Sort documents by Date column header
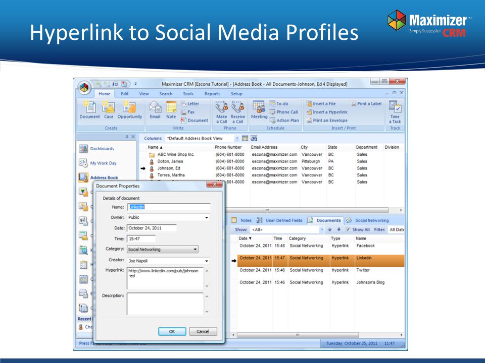 click(x=245, y=238)
